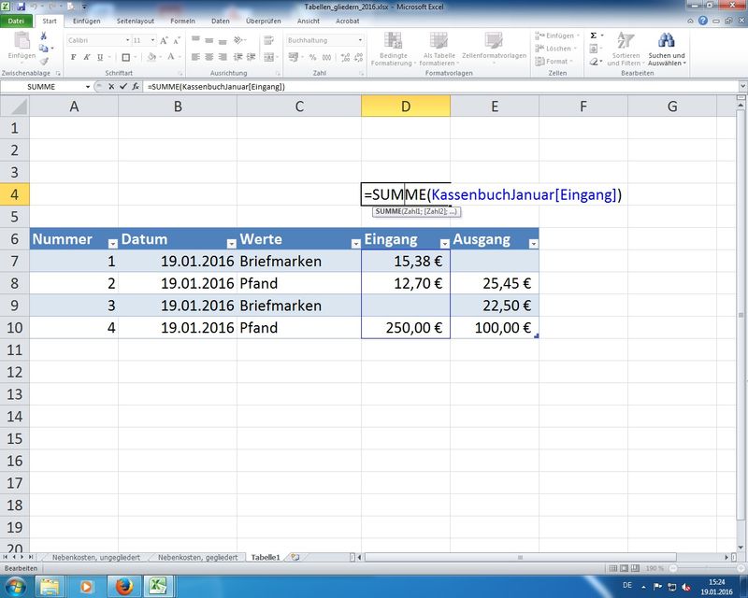Click the insert new worksheet tab icon
This screenshot has width=748, height=598.
point(295,557)
